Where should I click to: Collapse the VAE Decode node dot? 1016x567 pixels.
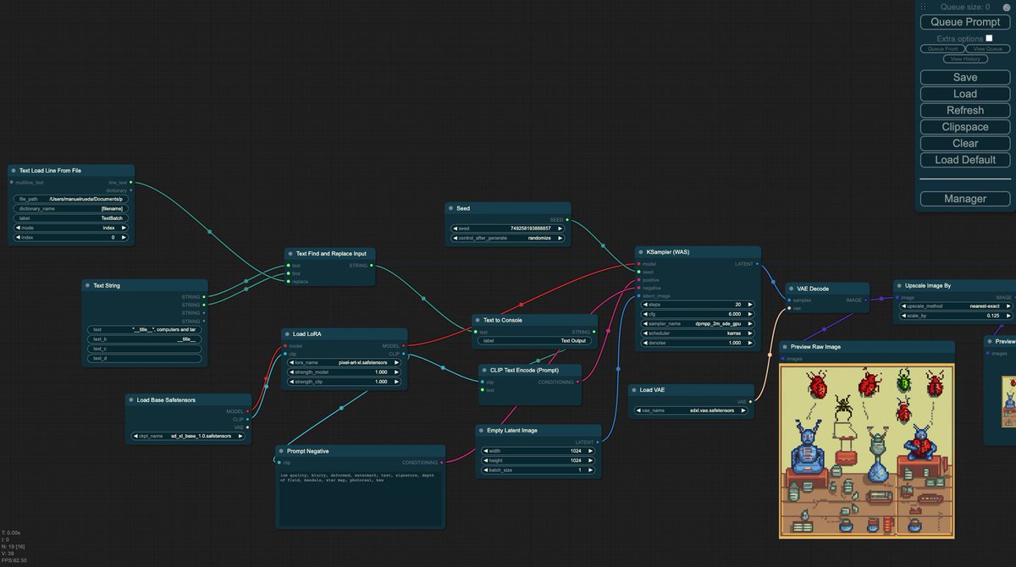pyautogui.click(x=791, y=288)
